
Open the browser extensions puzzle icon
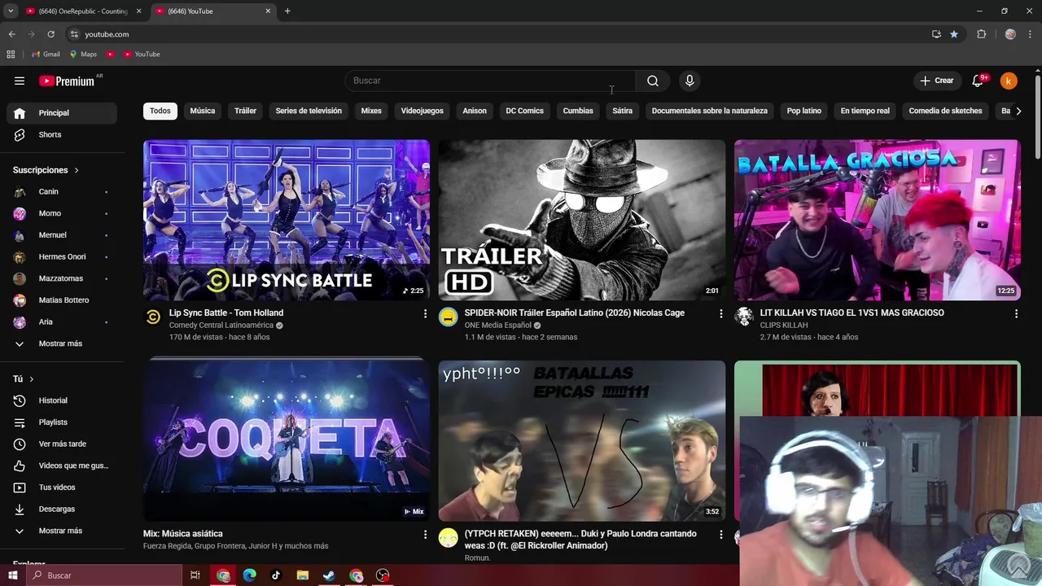[x=981, y=34]
